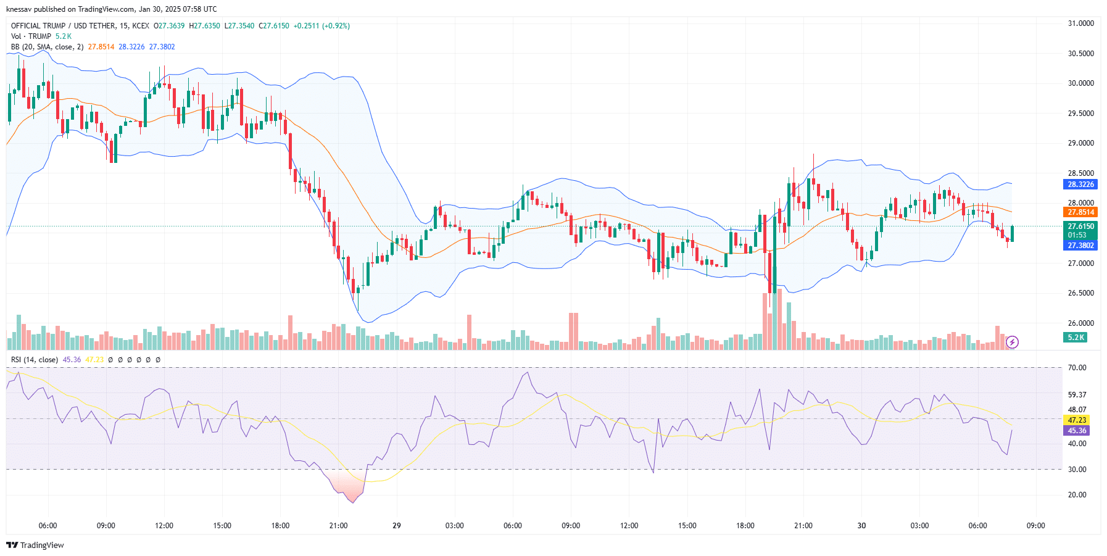Click the 30.0000 price axis label

coord(1081,83)
